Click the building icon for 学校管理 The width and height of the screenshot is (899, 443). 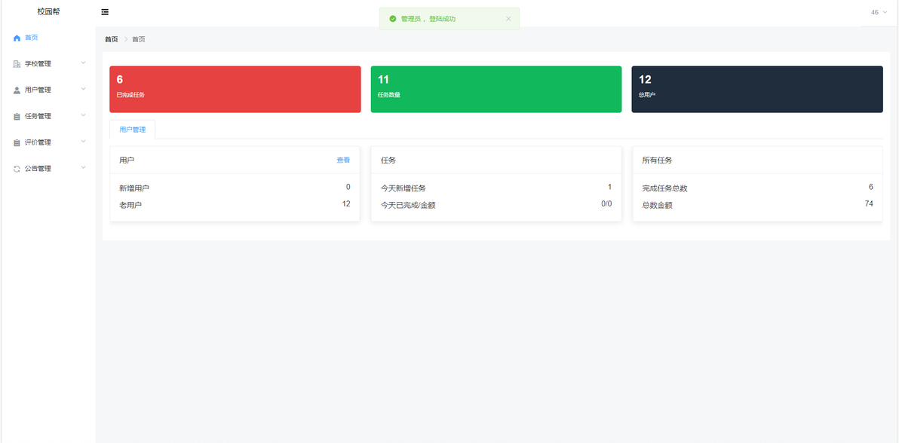17,64
